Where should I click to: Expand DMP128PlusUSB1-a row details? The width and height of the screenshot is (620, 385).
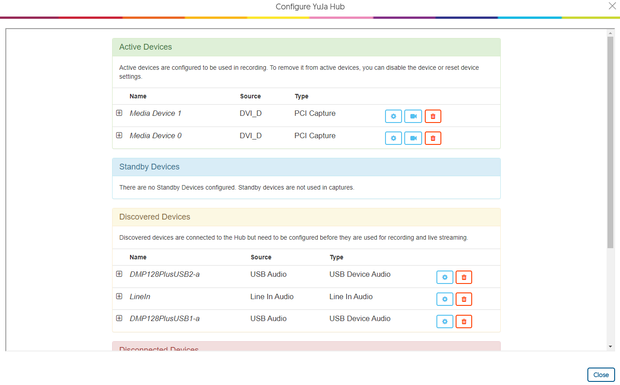pos(119,318)
